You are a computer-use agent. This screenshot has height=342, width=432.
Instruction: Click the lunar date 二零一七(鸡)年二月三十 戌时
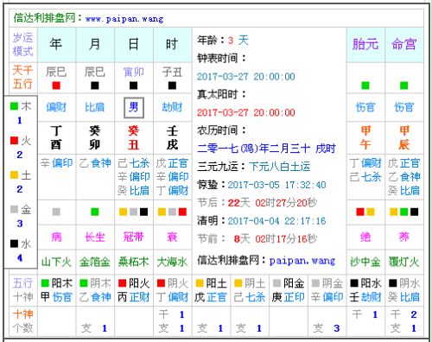(x=266, y=149)
